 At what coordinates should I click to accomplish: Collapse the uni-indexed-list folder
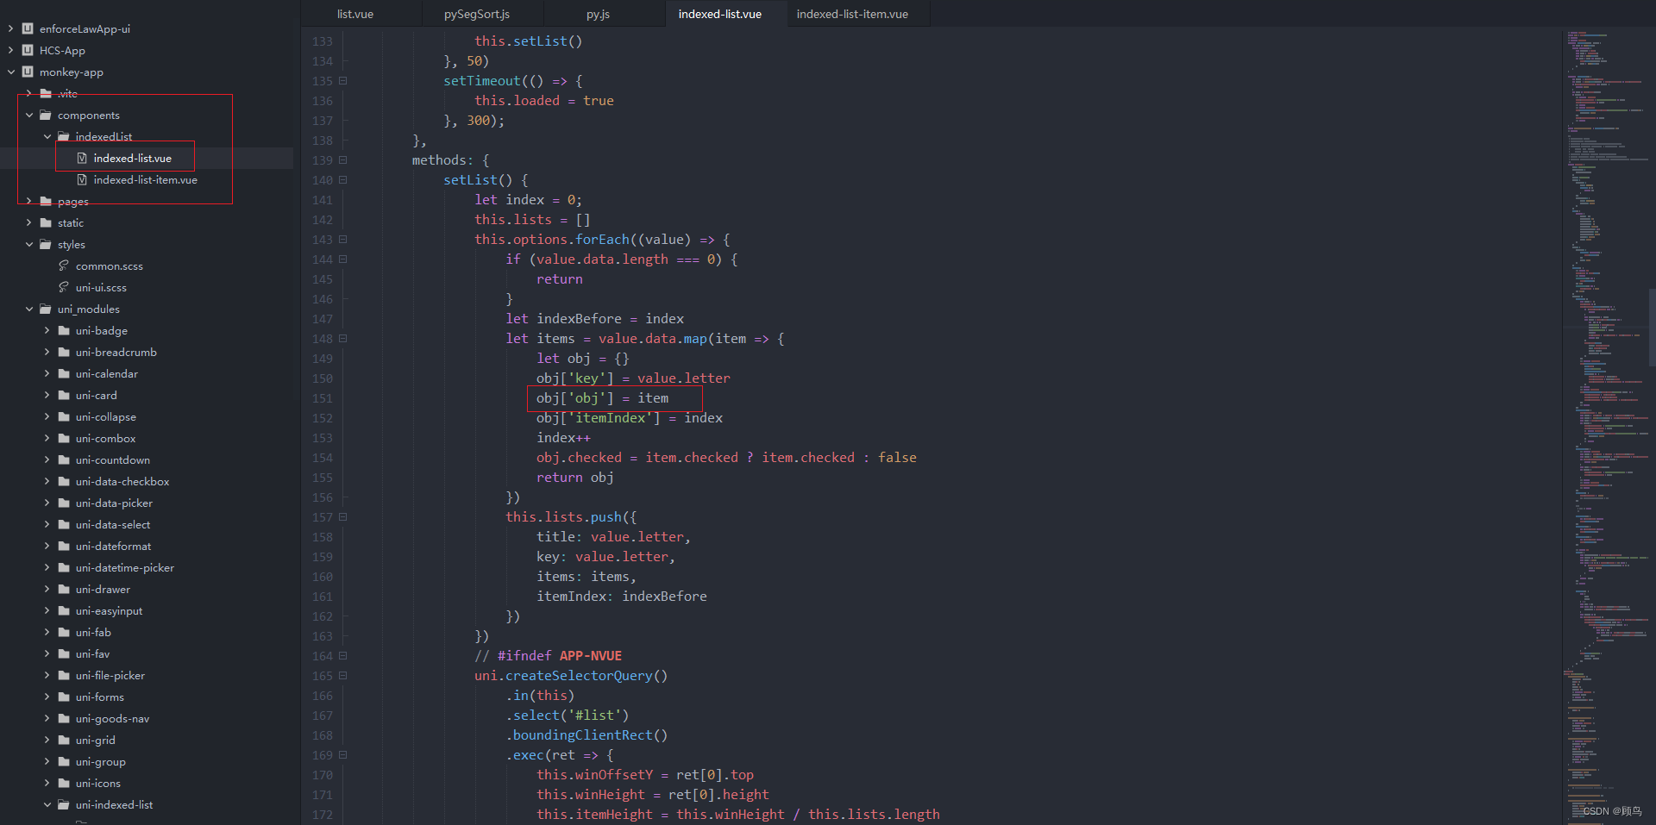[x=47, y=804]
